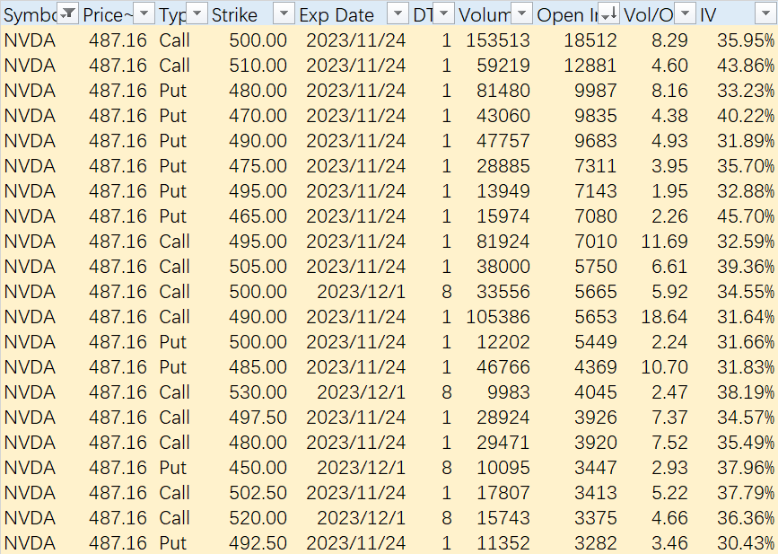
Task: Open the Open Interest sorted filter dropdown
Action: (x=608, y=13)
